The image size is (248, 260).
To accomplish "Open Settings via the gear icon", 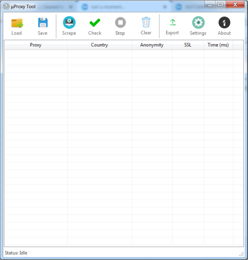I will (x=198, y=23).
